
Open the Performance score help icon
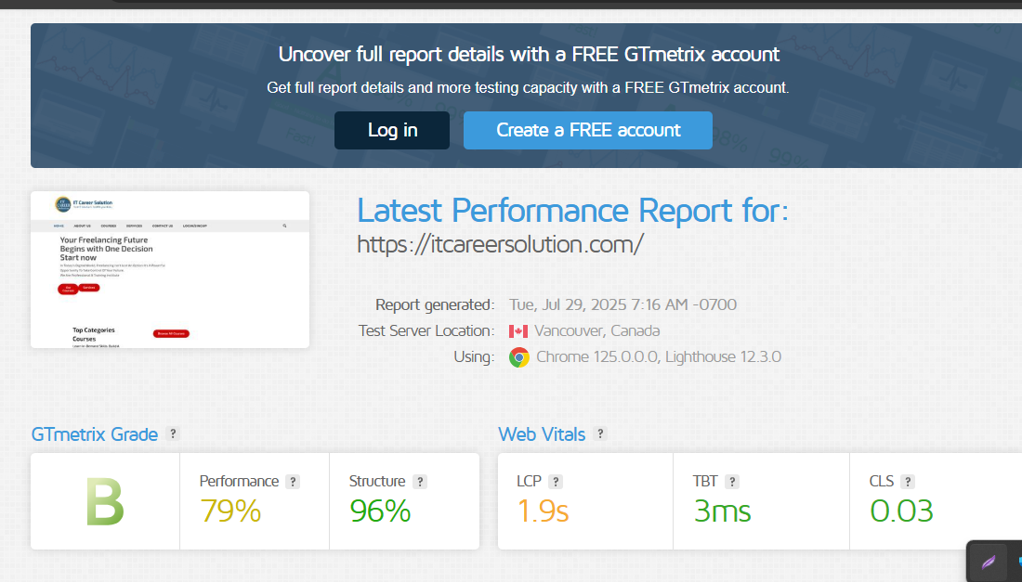294,481
